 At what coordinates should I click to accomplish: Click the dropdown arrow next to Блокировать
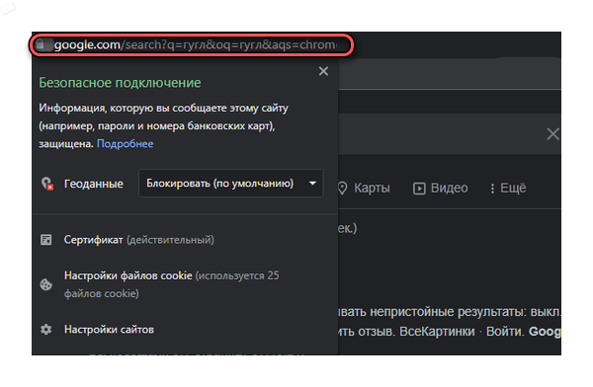click(x=312, y=184)
